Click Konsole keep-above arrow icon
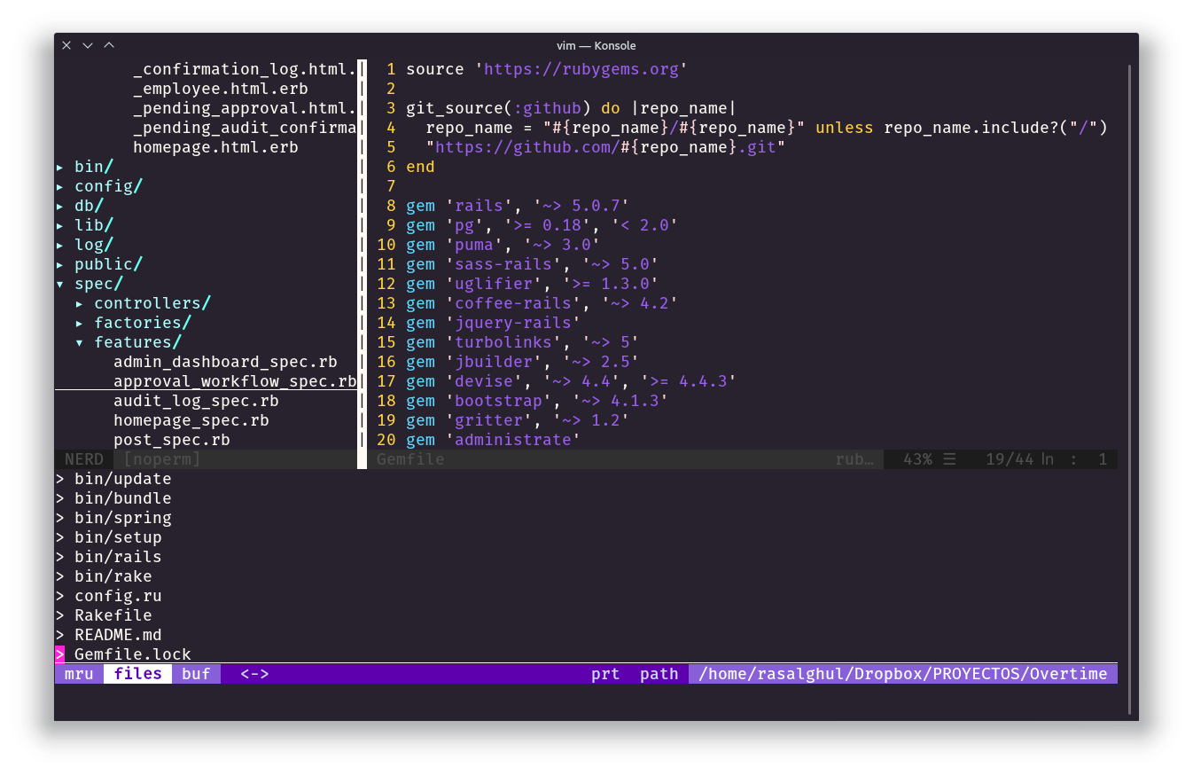Viewport: 1193px width, 775px height. pyautogui.click(x=109, y=45)
